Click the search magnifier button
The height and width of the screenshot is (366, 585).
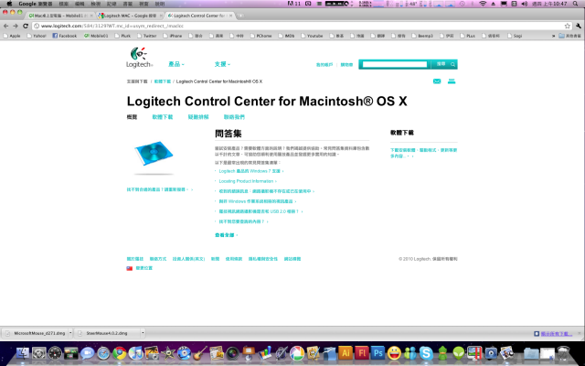(x=452, y=64)
